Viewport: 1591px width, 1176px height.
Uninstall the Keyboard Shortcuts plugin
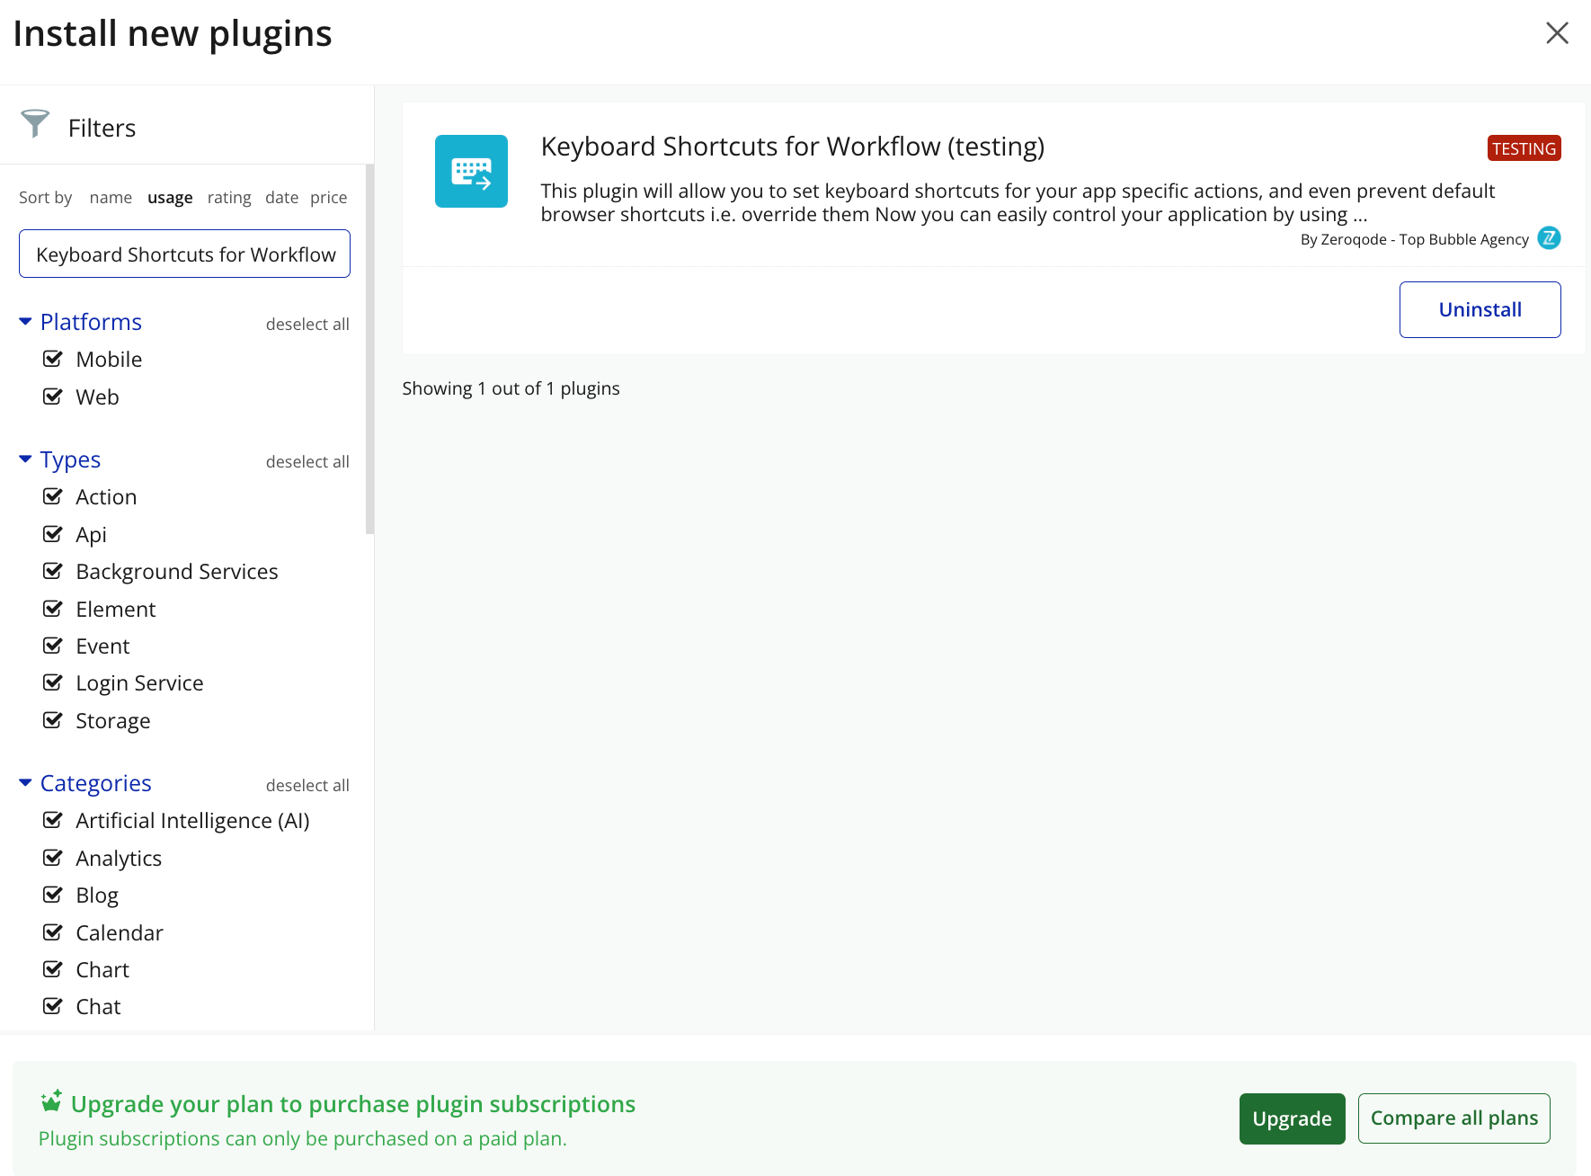1480,309
